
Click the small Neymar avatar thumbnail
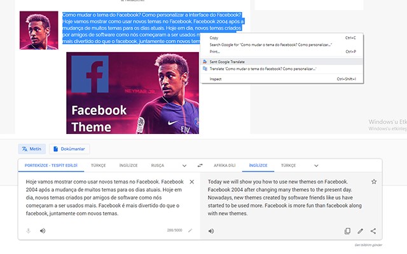point(39,30)
